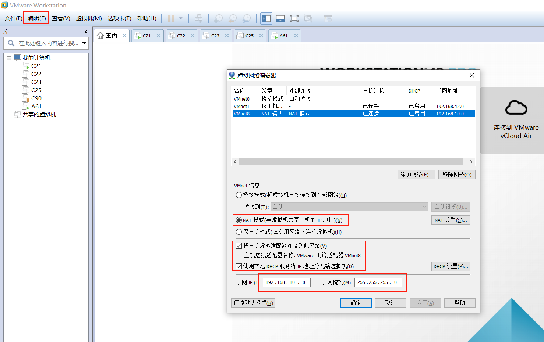Click the snapshot manager toolbar icon
The height and width of the screenshot is (342, 544).
pos(247,18)
